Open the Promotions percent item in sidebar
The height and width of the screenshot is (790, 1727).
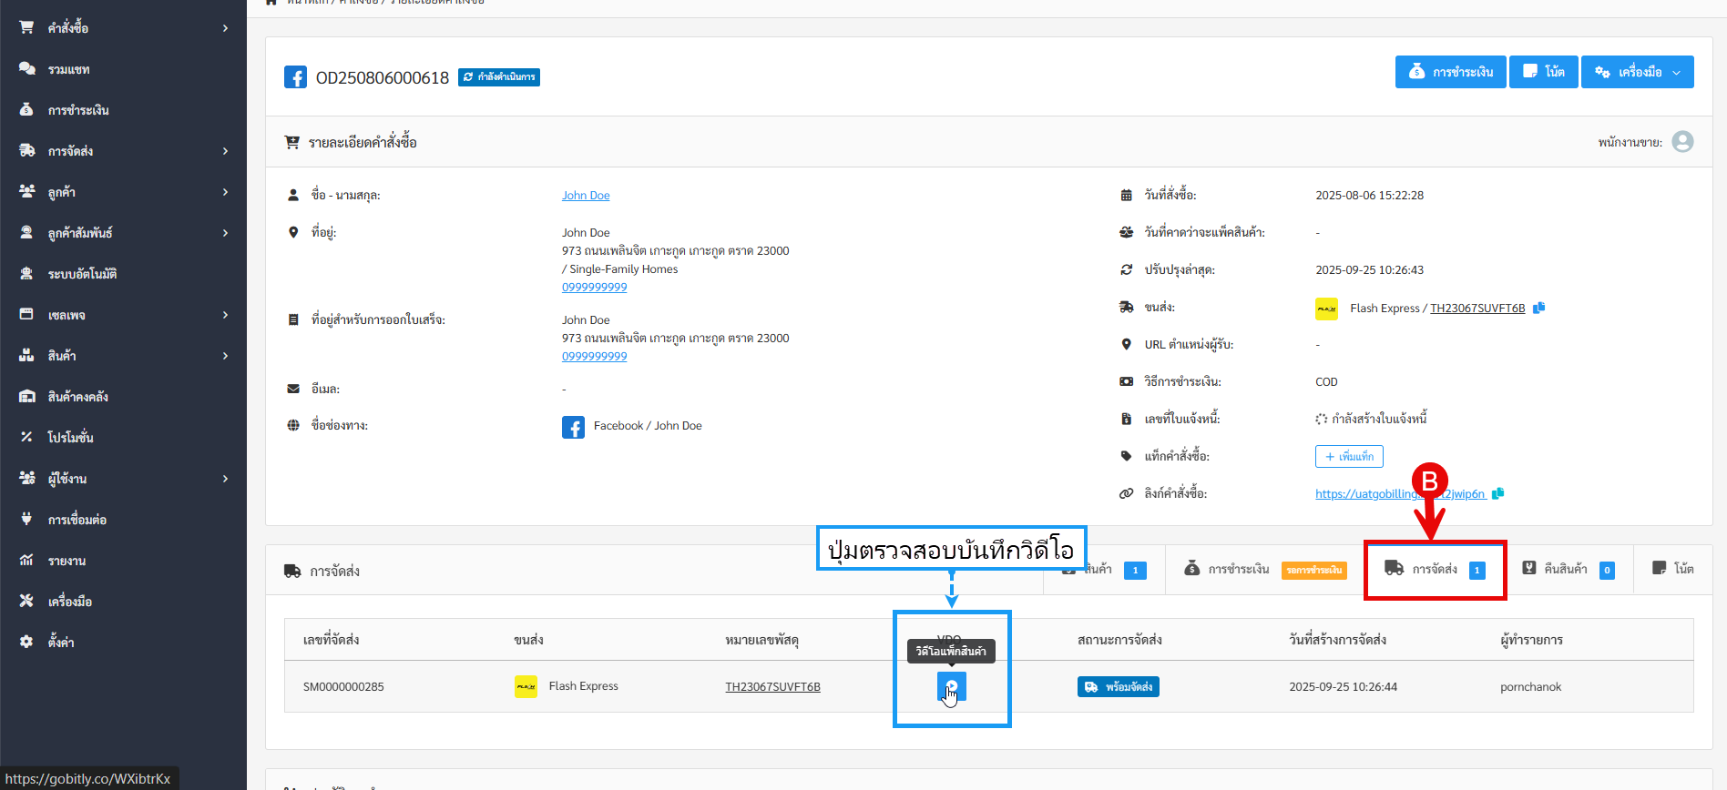pos(70,438)
